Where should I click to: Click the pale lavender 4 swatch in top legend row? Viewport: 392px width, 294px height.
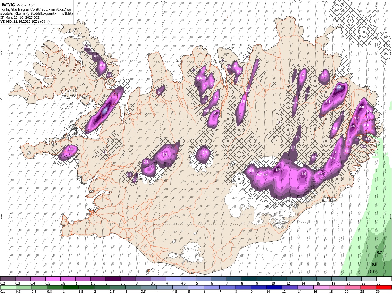click(x=173, y=279)
